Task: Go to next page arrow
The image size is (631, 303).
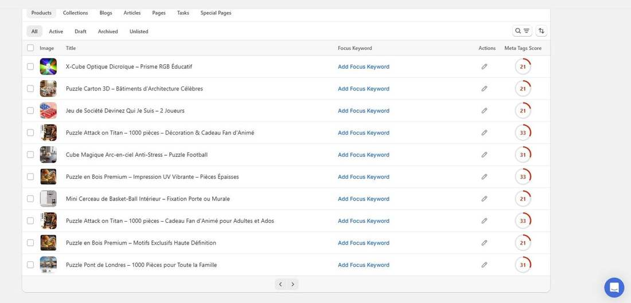Action: pyautogui.click(x=293, y=284)
